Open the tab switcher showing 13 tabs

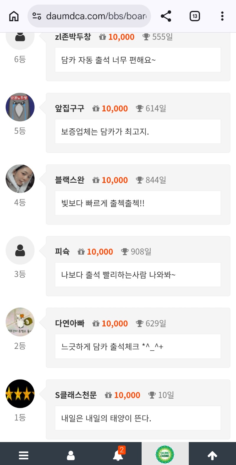(x=195, y=16)
